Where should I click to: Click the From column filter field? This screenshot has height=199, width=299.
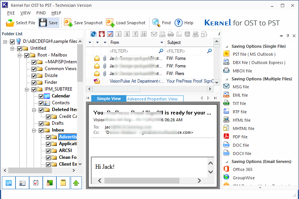(x=136, y=51)
